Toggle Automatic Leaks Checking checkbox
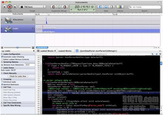Screen dimensions: 163x115 coord(2,57)
